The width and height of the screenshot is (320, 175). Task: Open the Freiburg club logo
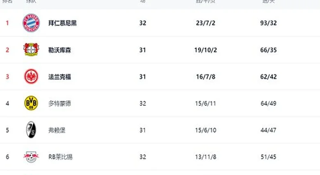(31, 130)
